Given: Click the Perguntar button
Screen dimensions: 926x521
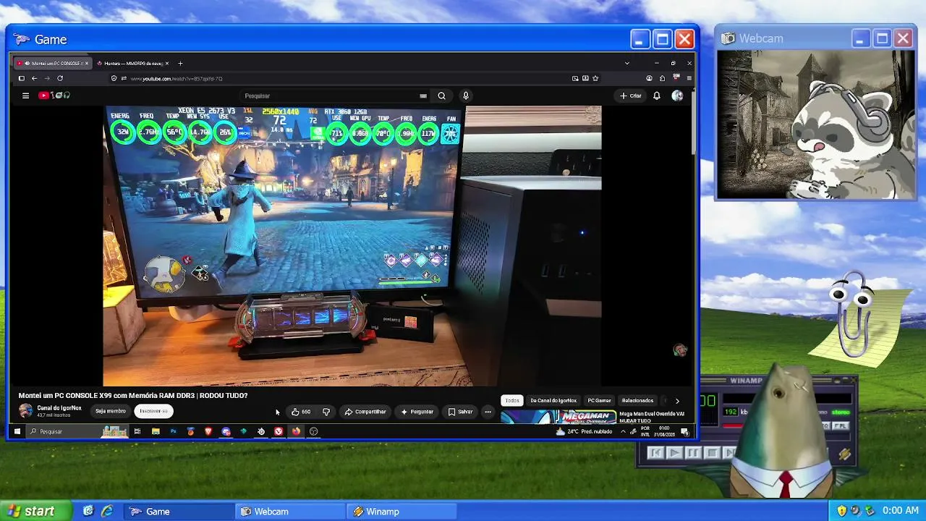Looking at the screenshot, I should [x=417, y=412].
